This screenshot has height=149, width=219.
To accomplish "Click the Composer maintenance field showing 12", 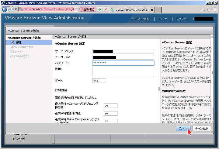I will click(111, 121).
